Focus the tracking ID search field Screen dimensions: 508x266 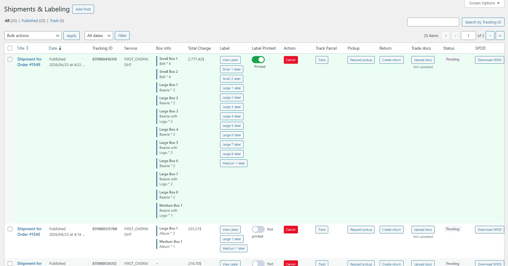click(x=433, y=22)
